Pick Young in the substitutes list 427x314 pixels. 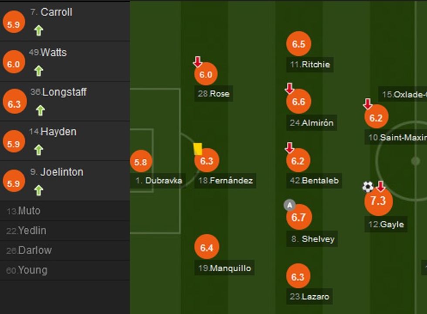[x=32, y=270]
